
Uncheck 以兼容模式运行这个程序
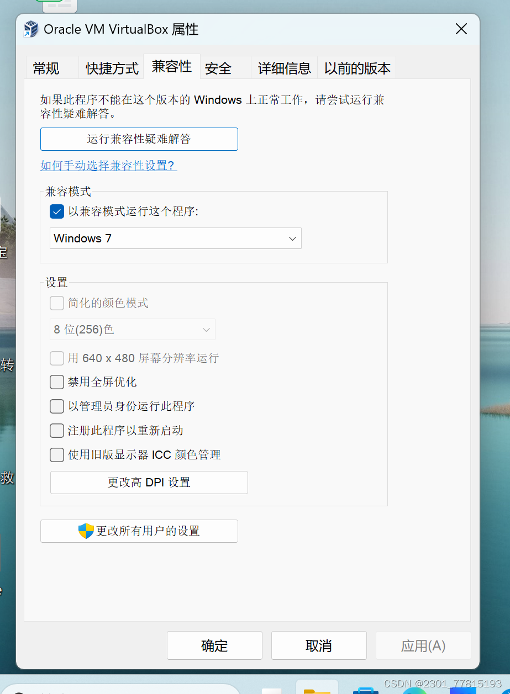57,211
